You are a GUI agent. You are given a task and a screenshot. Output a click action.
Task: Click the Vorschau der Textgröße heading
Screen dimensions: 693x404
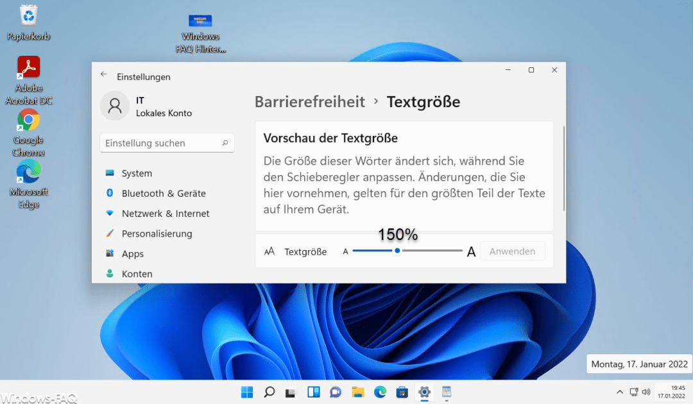tap(330, 139)
